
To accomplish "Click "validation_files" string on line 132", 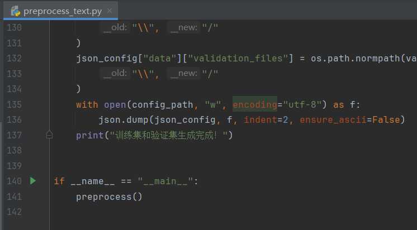I will 238,59.
